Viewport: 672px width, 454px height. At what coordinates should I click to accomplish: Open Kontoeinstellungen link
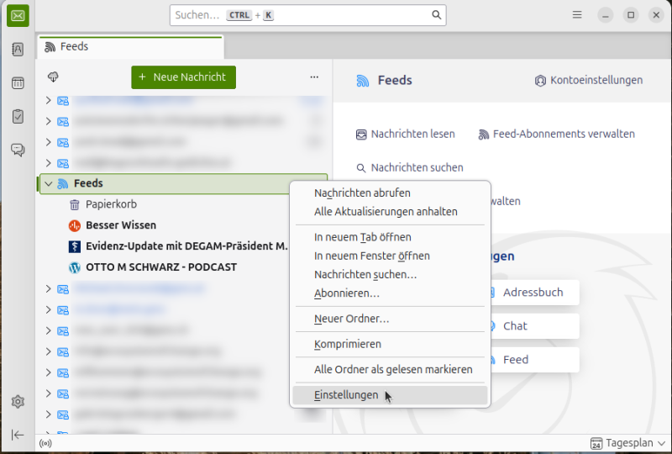click(x=589, y=81)
